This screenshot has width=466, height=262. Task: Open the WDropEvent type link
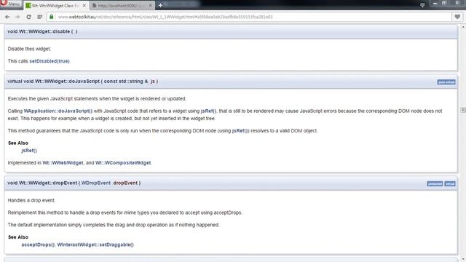pyautogui.click(x=96, y=183)
